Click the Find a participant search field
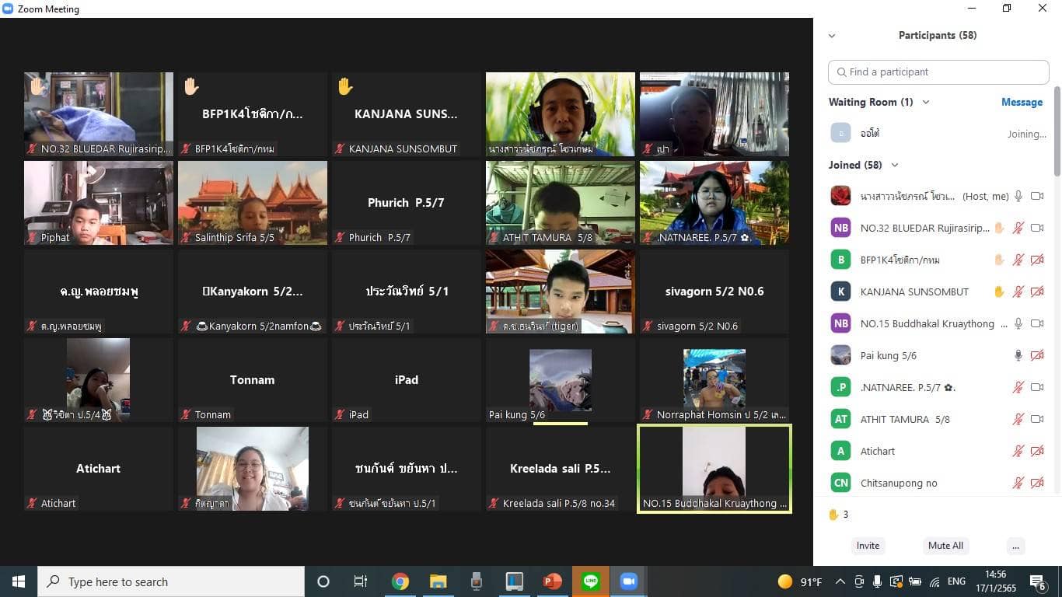The image size is (1062, 597). click(x=938, y=72)
